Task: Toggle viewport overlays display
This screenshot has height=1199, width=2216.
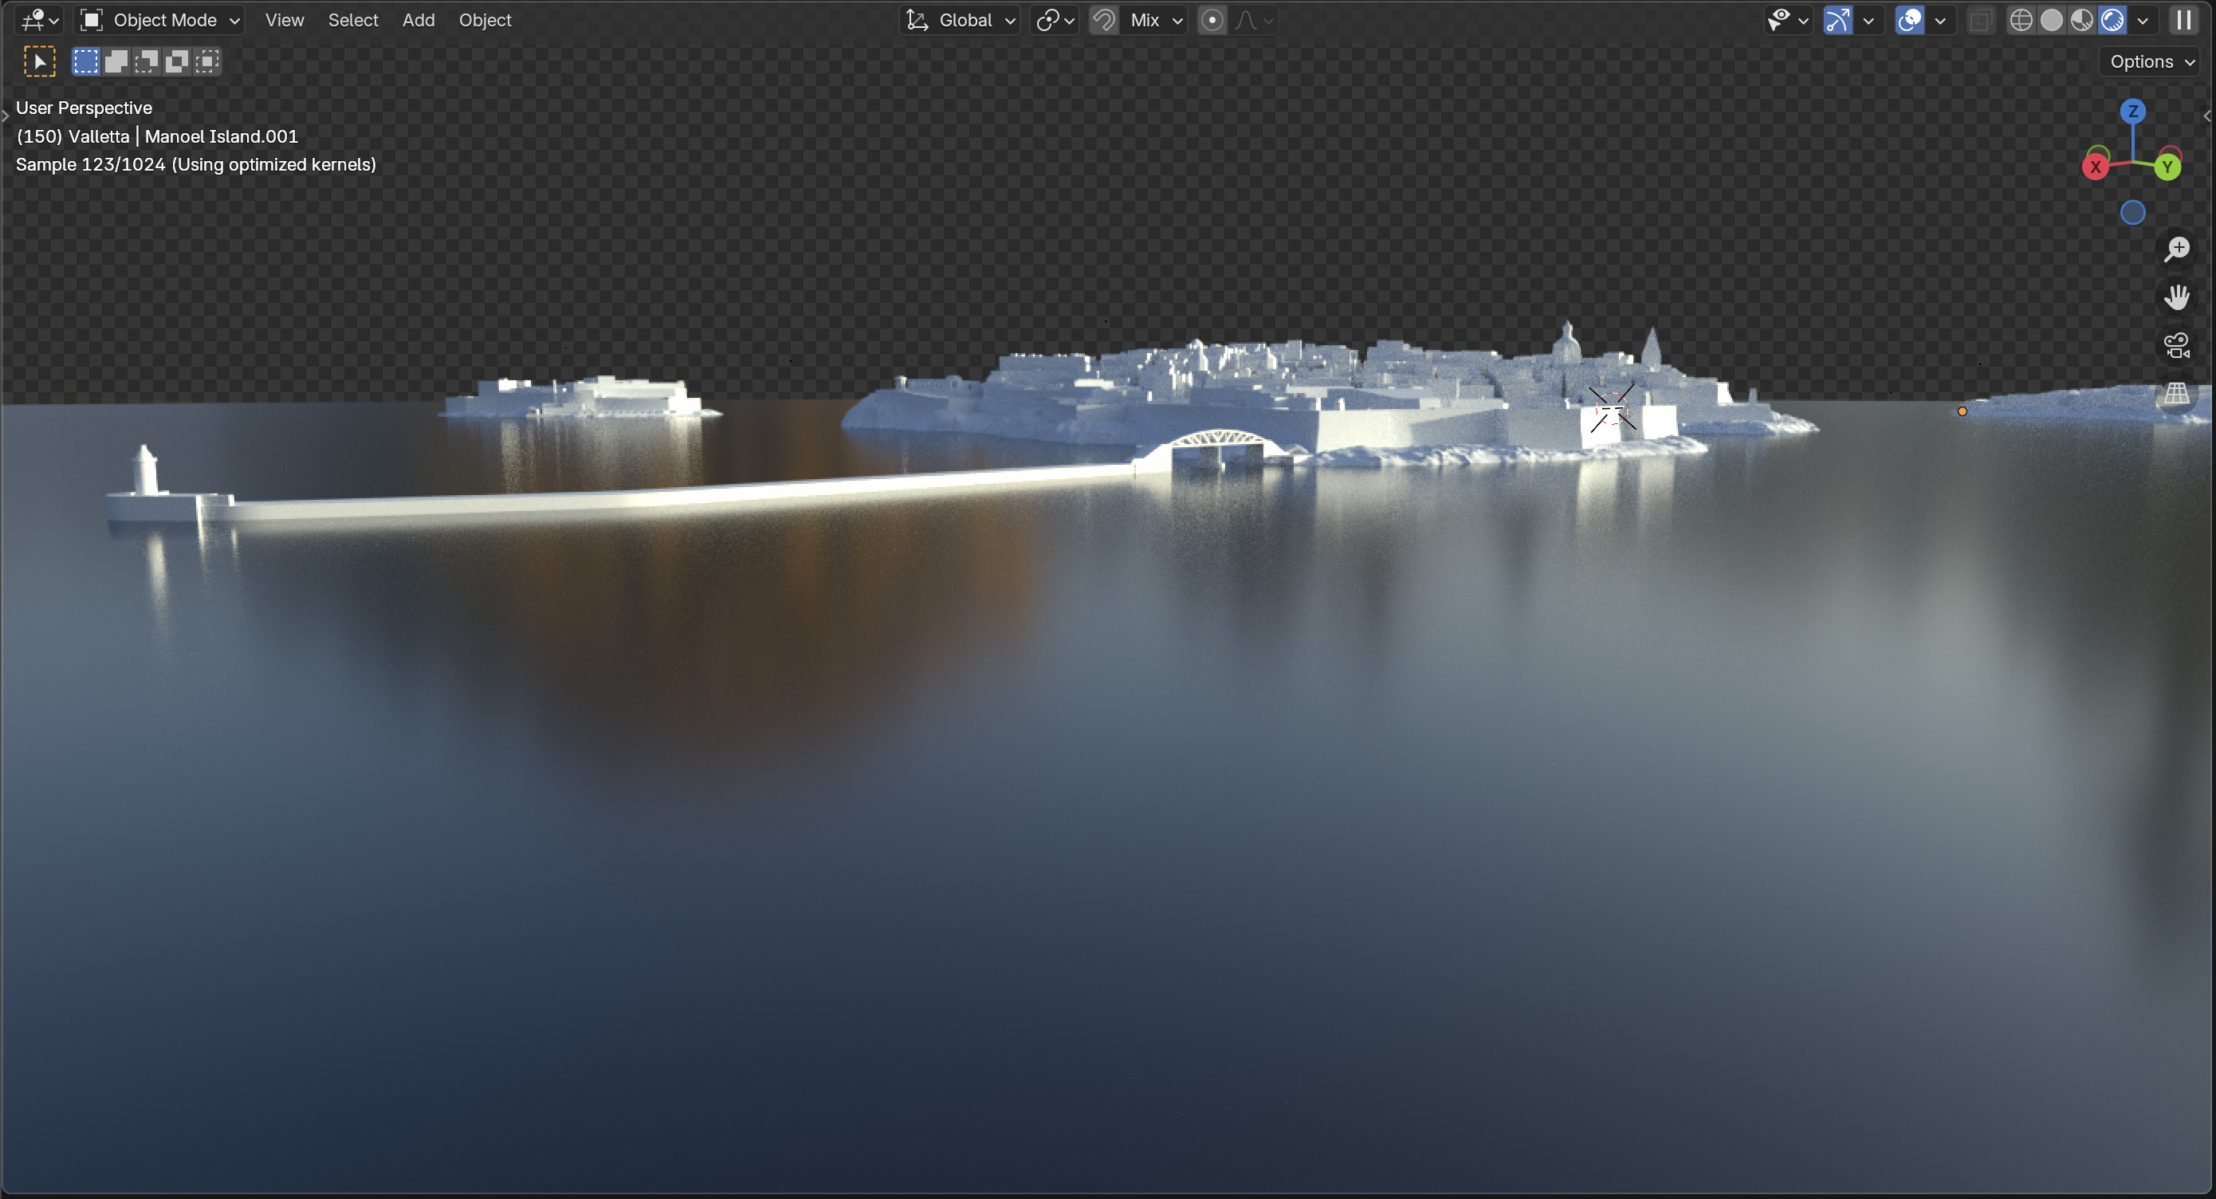Action: pos(1909,20)
